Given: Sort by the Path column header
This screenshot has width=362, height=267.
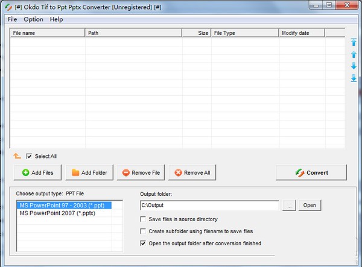Looking at the screenshot, I should pyautogui.click(x=133, y=33).
